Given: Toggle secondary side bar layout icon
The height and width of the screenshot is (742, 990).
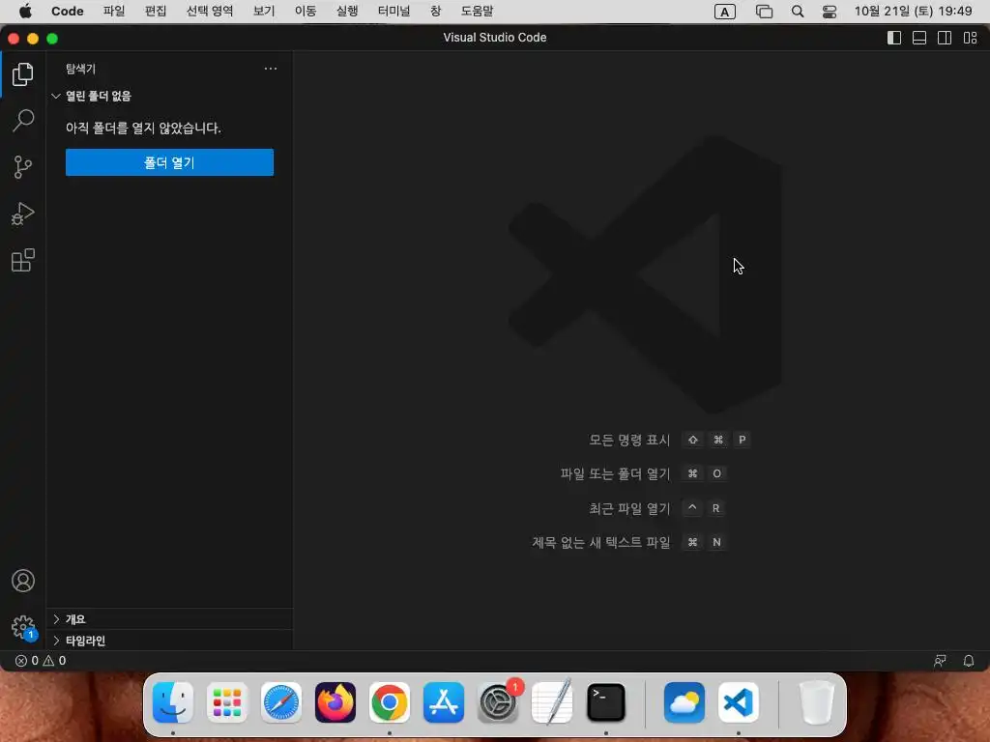Looking at the screenshot, I should [945, 38].
